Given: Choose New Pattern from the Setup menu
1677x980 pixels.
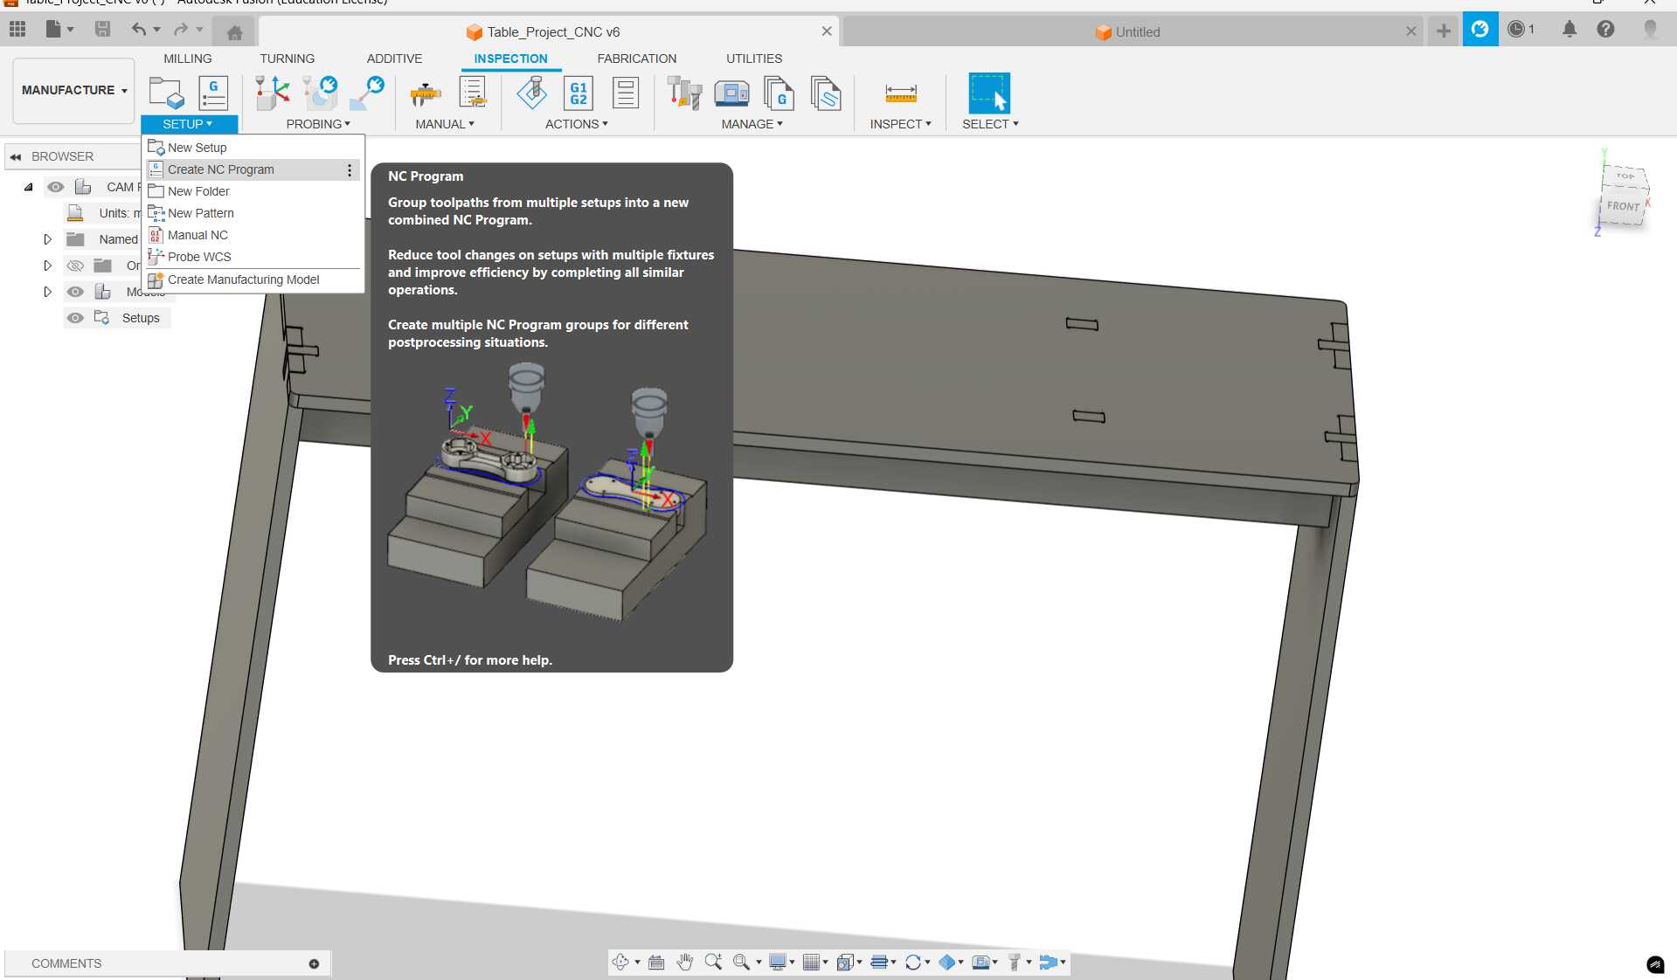Looking at the screenshot, I should 253,213.
